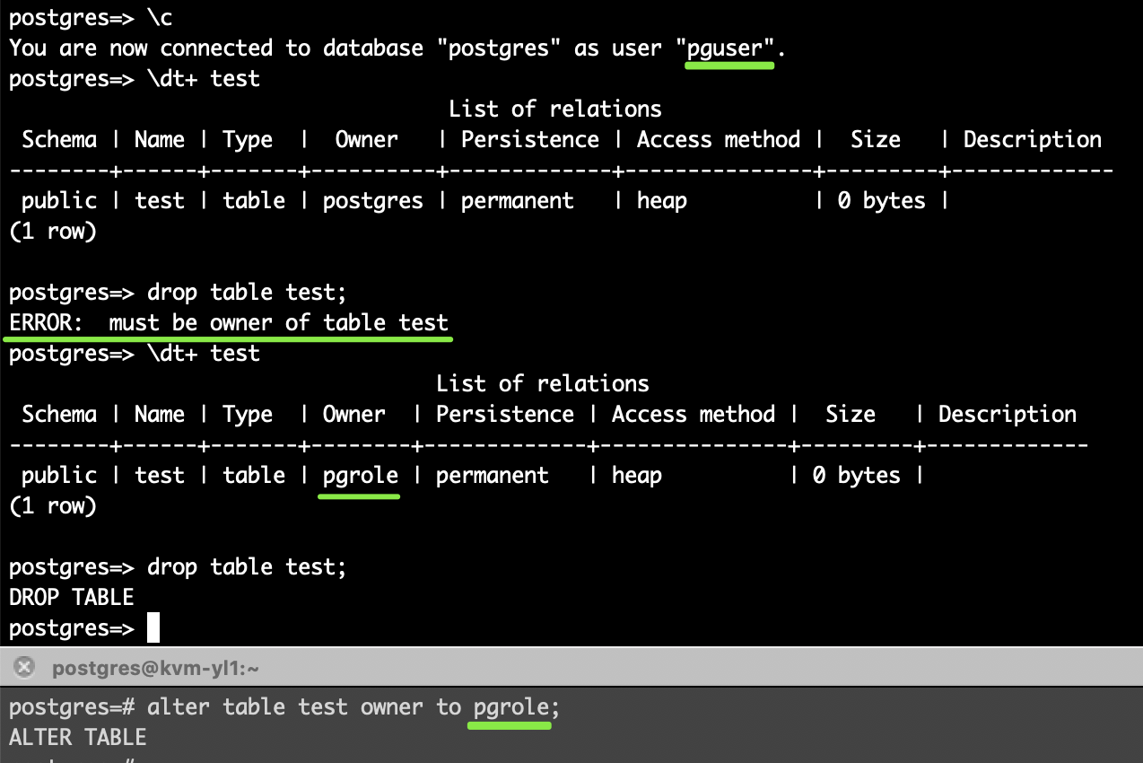This screenshot has width=1143, height=763.
Task: Click "public" in the postgres-owned row
Action: coord(59,200)
